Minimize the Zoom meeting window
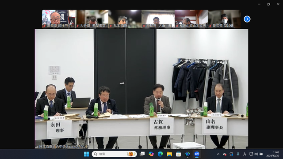Viewport: 283px width, 159px height. click(x=259, y=4)
